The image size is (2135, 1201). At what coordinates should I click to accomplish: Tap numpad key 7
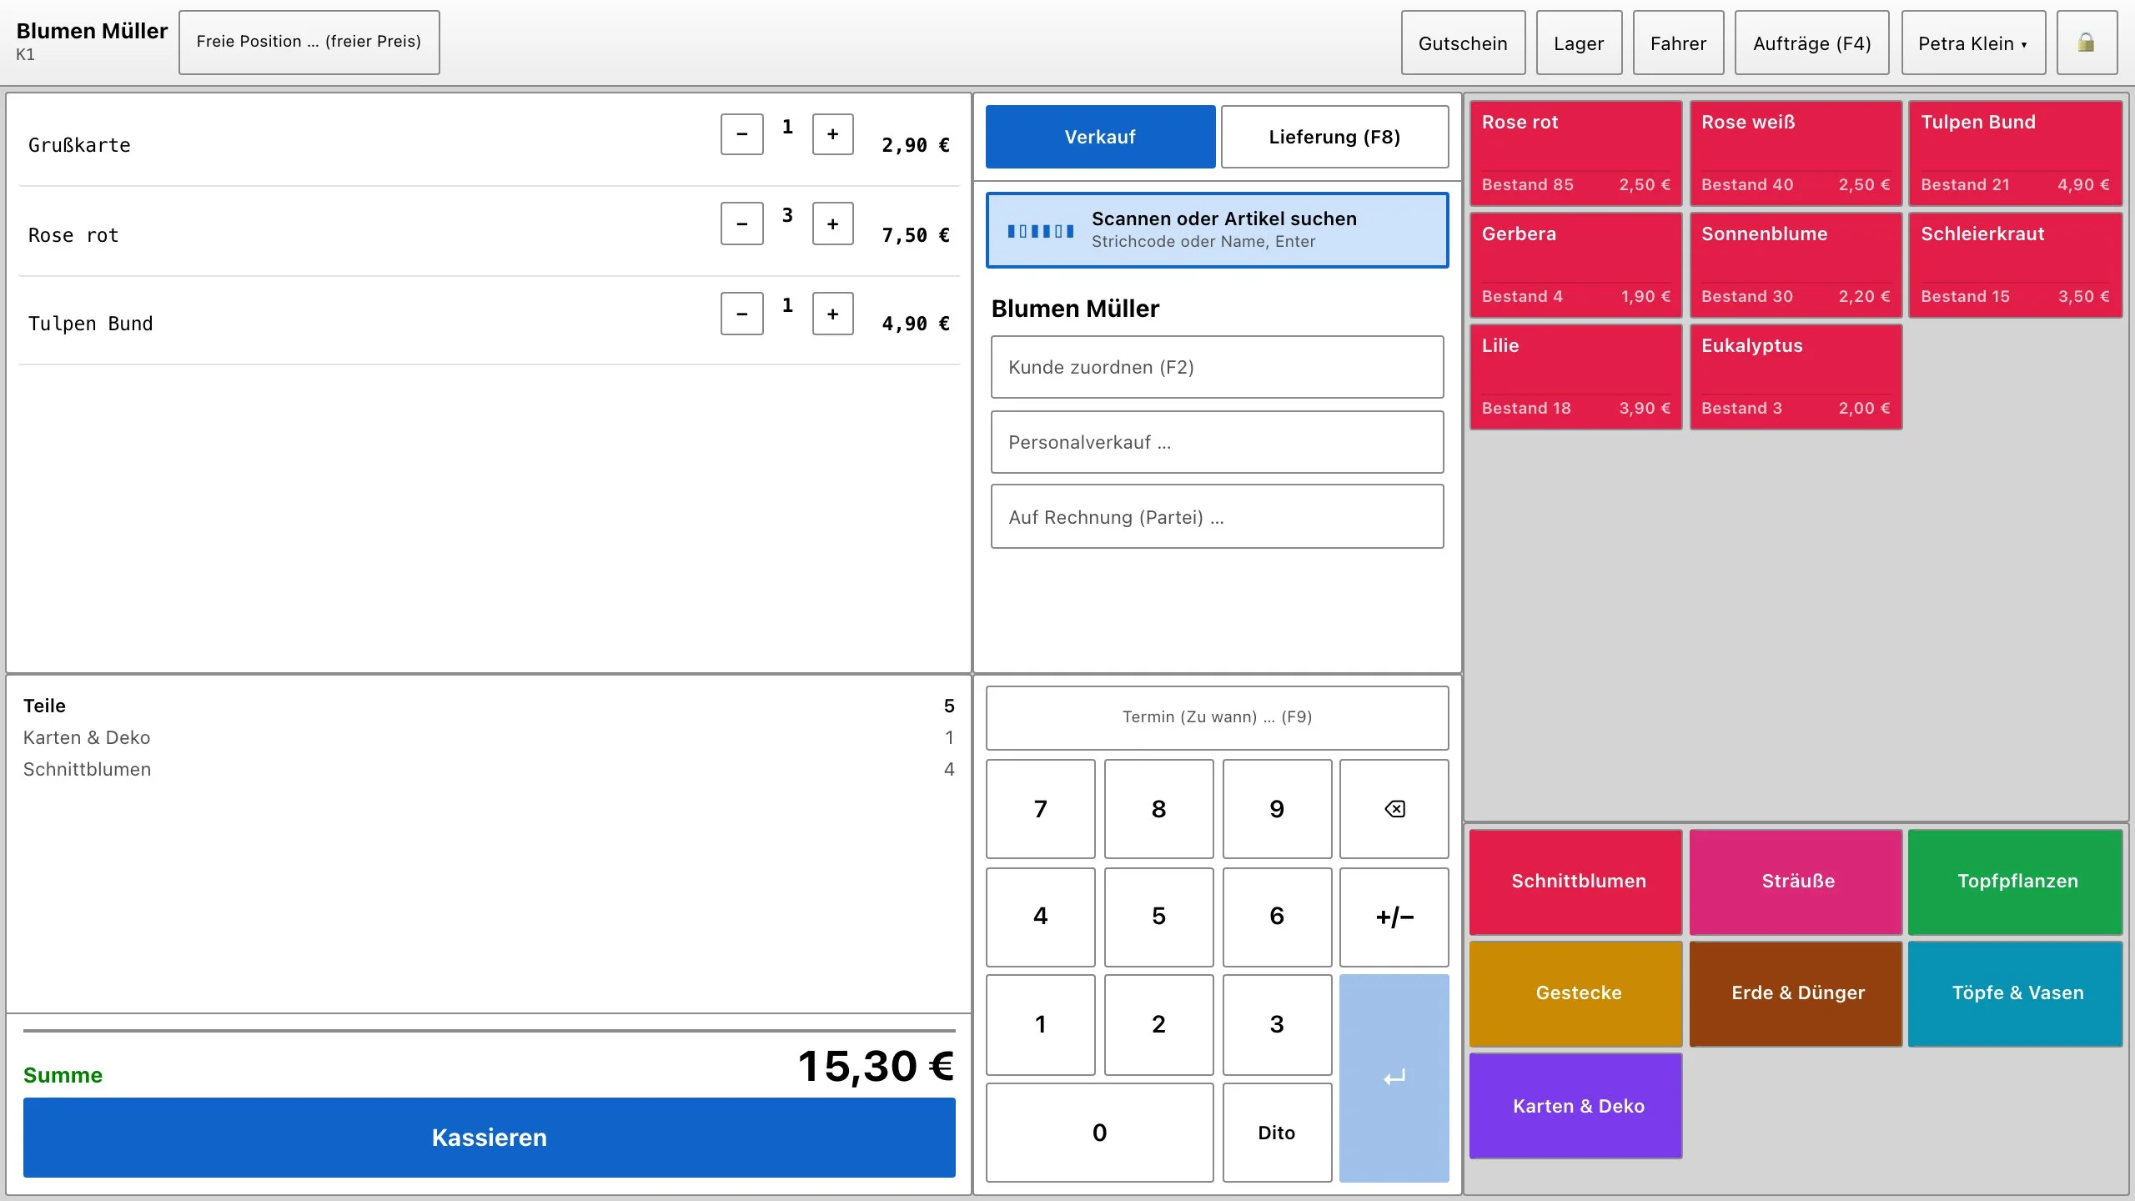pyautogui.click(x=1040, y=808)
